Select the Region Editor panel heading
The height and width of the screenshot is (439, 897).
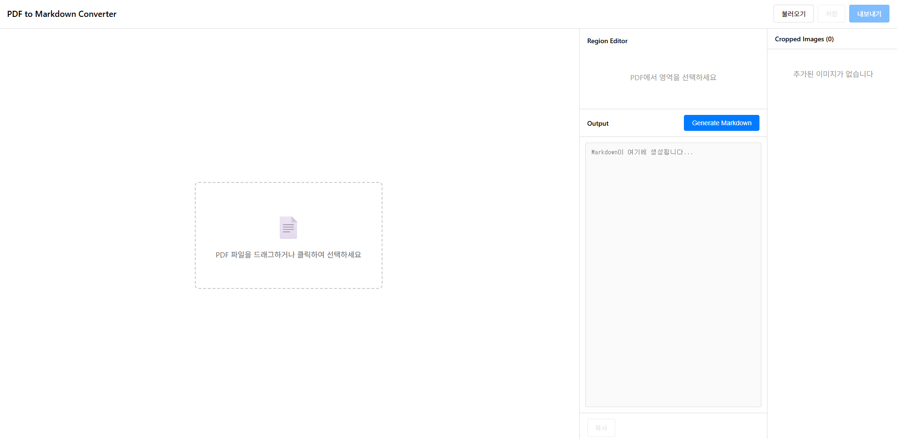[607, 41]
